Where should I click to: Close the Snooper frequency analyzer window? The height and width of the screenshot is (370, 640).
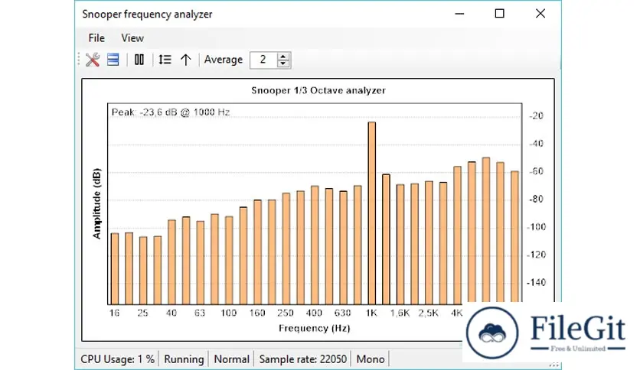[x=540, y=14]
